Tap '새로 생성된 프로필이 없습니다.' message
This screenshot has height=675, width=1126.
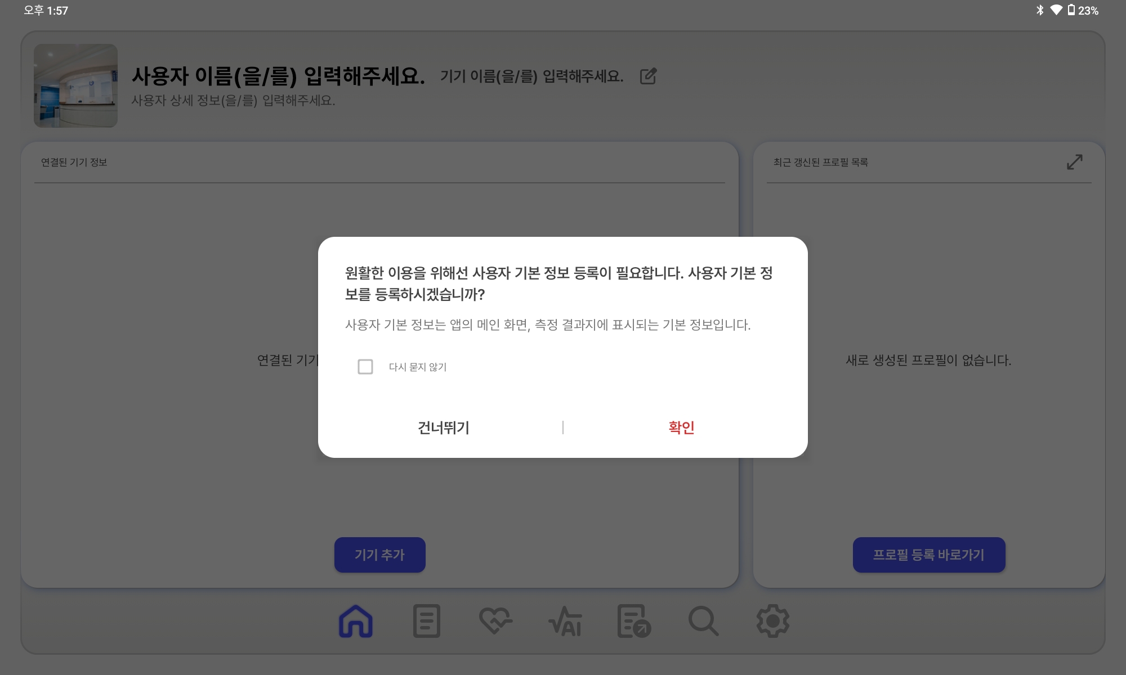[x=928, y=360]
